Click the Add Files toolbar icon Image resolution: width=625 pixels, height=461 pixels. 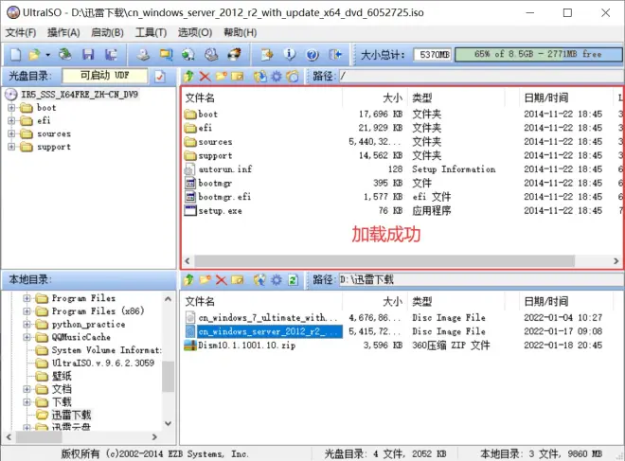pos(267,54)
